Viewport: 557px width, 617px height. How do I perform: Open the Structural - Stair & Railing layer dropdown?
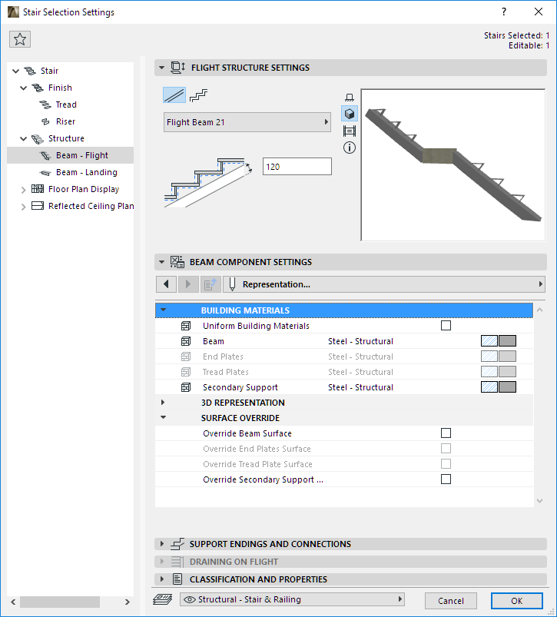pyautogui.click(x=292, y=599)
